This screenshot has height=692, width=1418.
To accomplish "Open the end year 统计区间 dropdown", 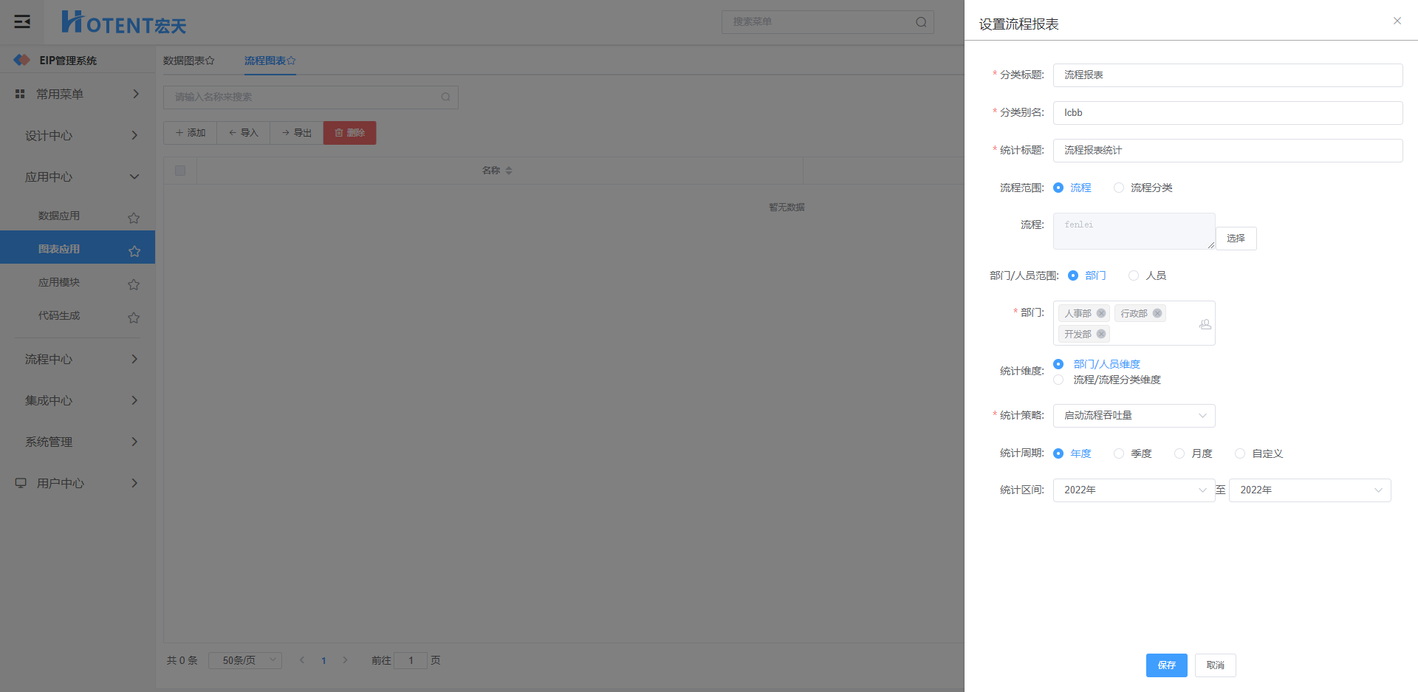I will click(x=1309, y=490).
